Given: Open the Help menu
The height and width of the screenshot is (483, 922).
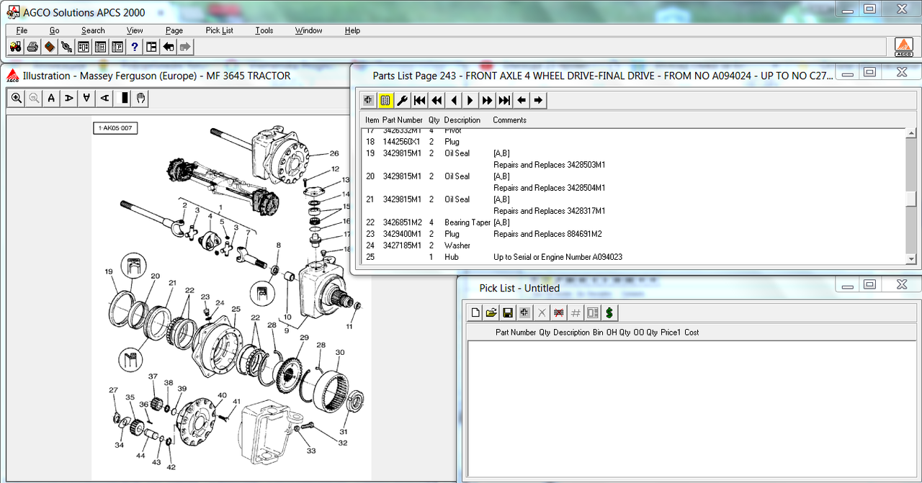Looking at the screenshot, I should (352, 30).
